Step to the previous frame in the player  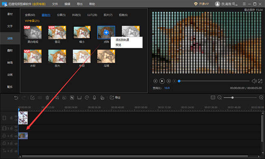click(155, 81)
